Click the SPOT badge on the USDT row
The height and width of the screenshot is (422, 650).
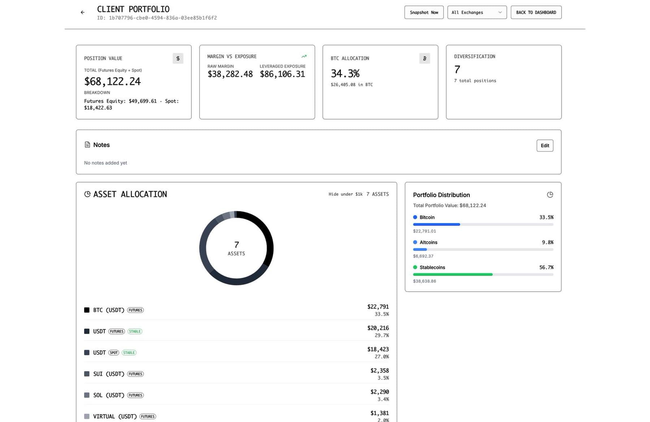(114, 353)
